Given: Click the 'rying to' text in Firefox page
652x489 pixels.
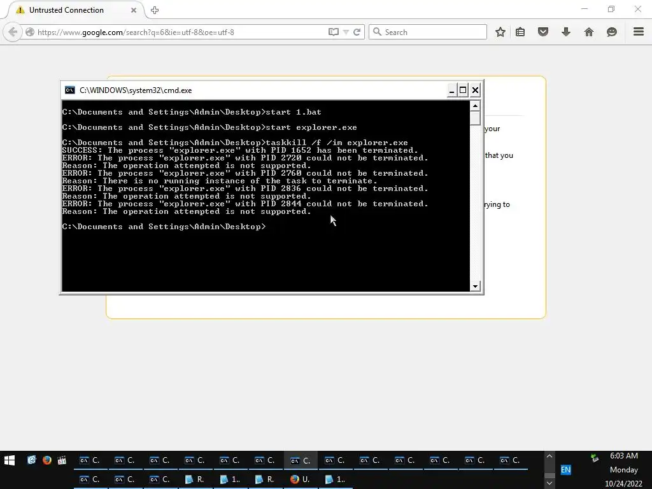Looking at the screenshot, I should [497, 204].
